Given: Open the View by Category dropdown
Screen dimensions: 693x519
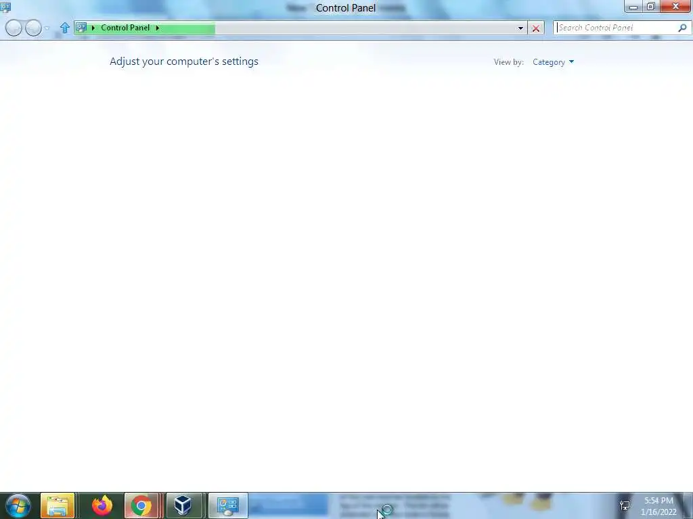Looking at the screenshot, I should coord(553,62).
